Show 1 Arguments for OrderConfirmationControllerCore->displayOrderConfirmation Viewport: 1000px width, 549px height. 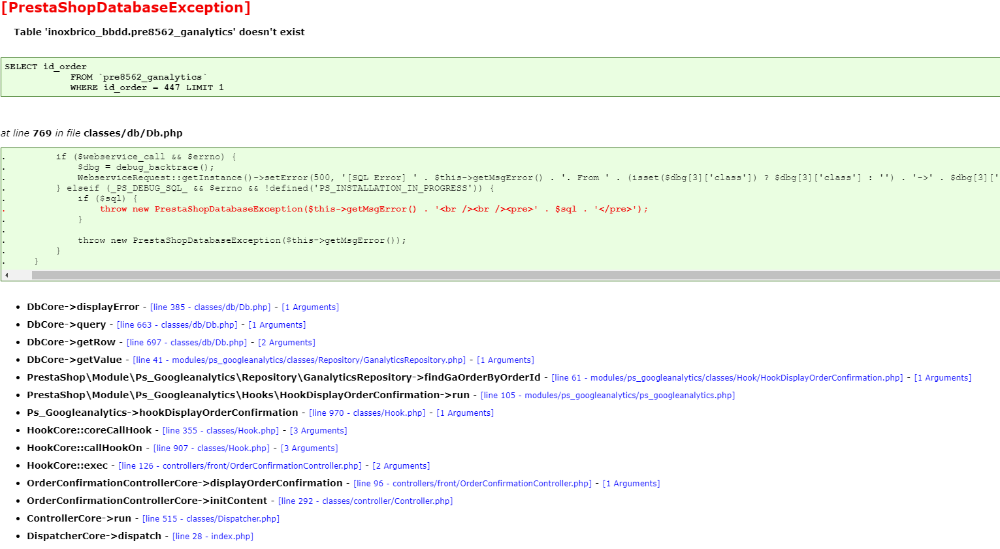(631, 484)
